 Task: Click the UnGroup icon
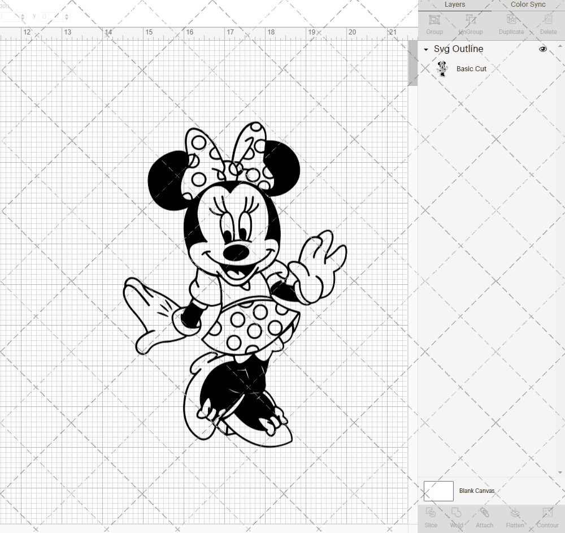[470, 24]
